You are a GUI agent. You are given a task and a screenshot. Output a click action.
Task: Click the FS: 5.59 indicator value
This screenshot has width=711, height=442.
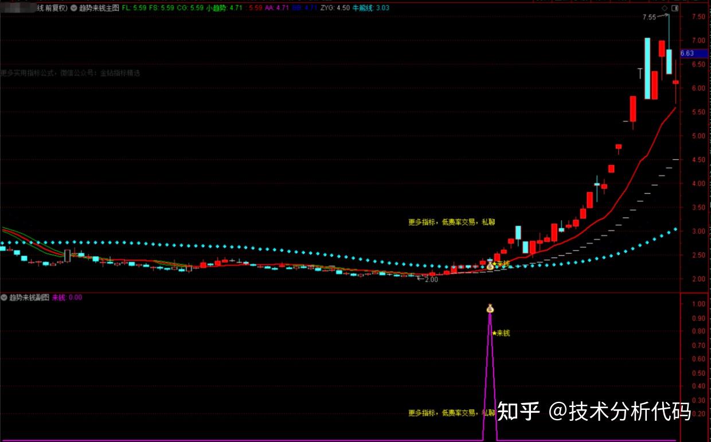(162, 8)
